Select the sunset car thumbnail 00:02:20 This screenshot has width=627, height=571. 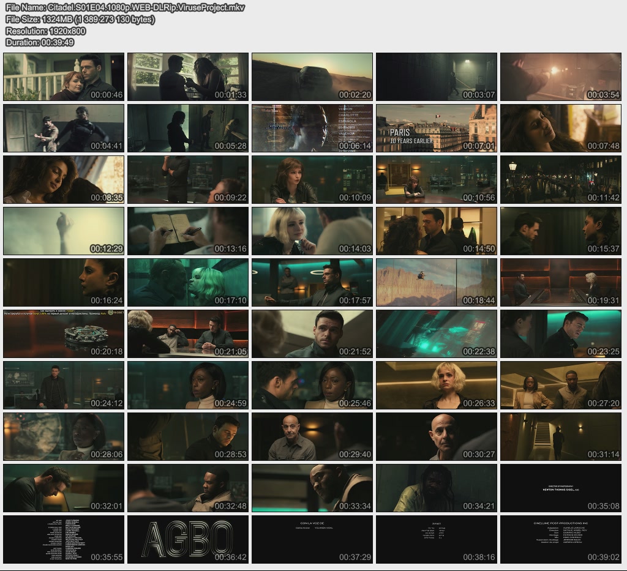(312, 77)
